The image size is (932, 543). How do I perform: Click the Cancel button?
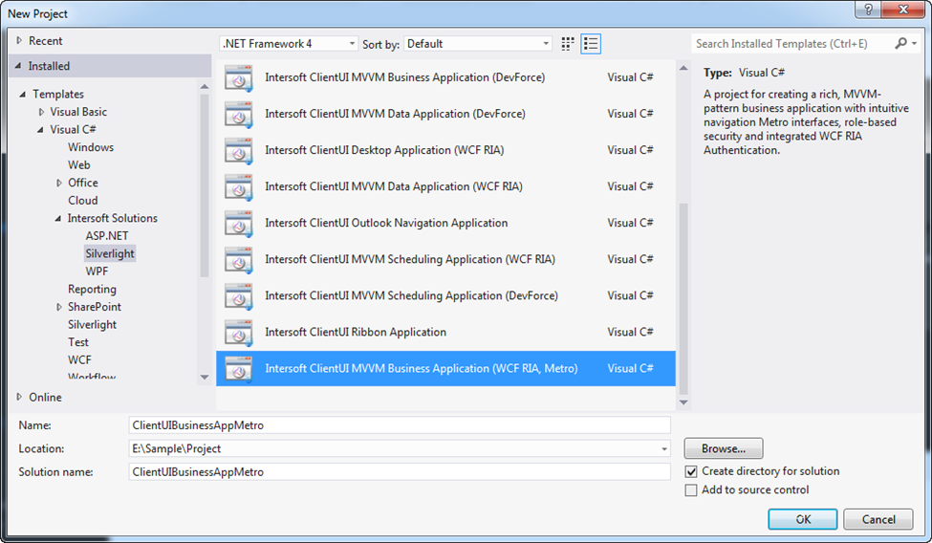tap(878, 519)
